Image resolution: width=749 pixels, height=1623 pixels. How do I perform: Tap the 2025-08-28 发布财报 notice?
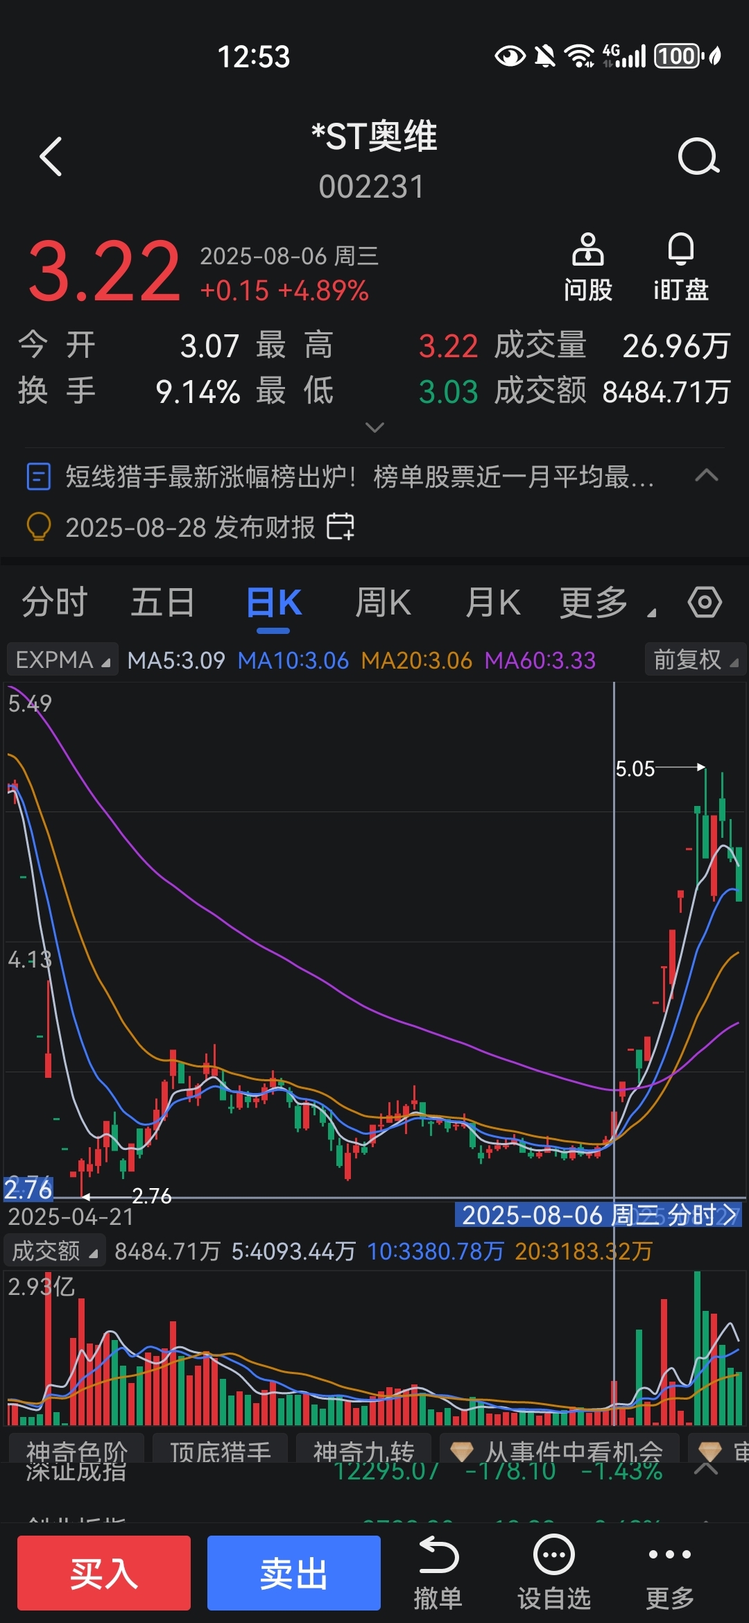point(191,527)
